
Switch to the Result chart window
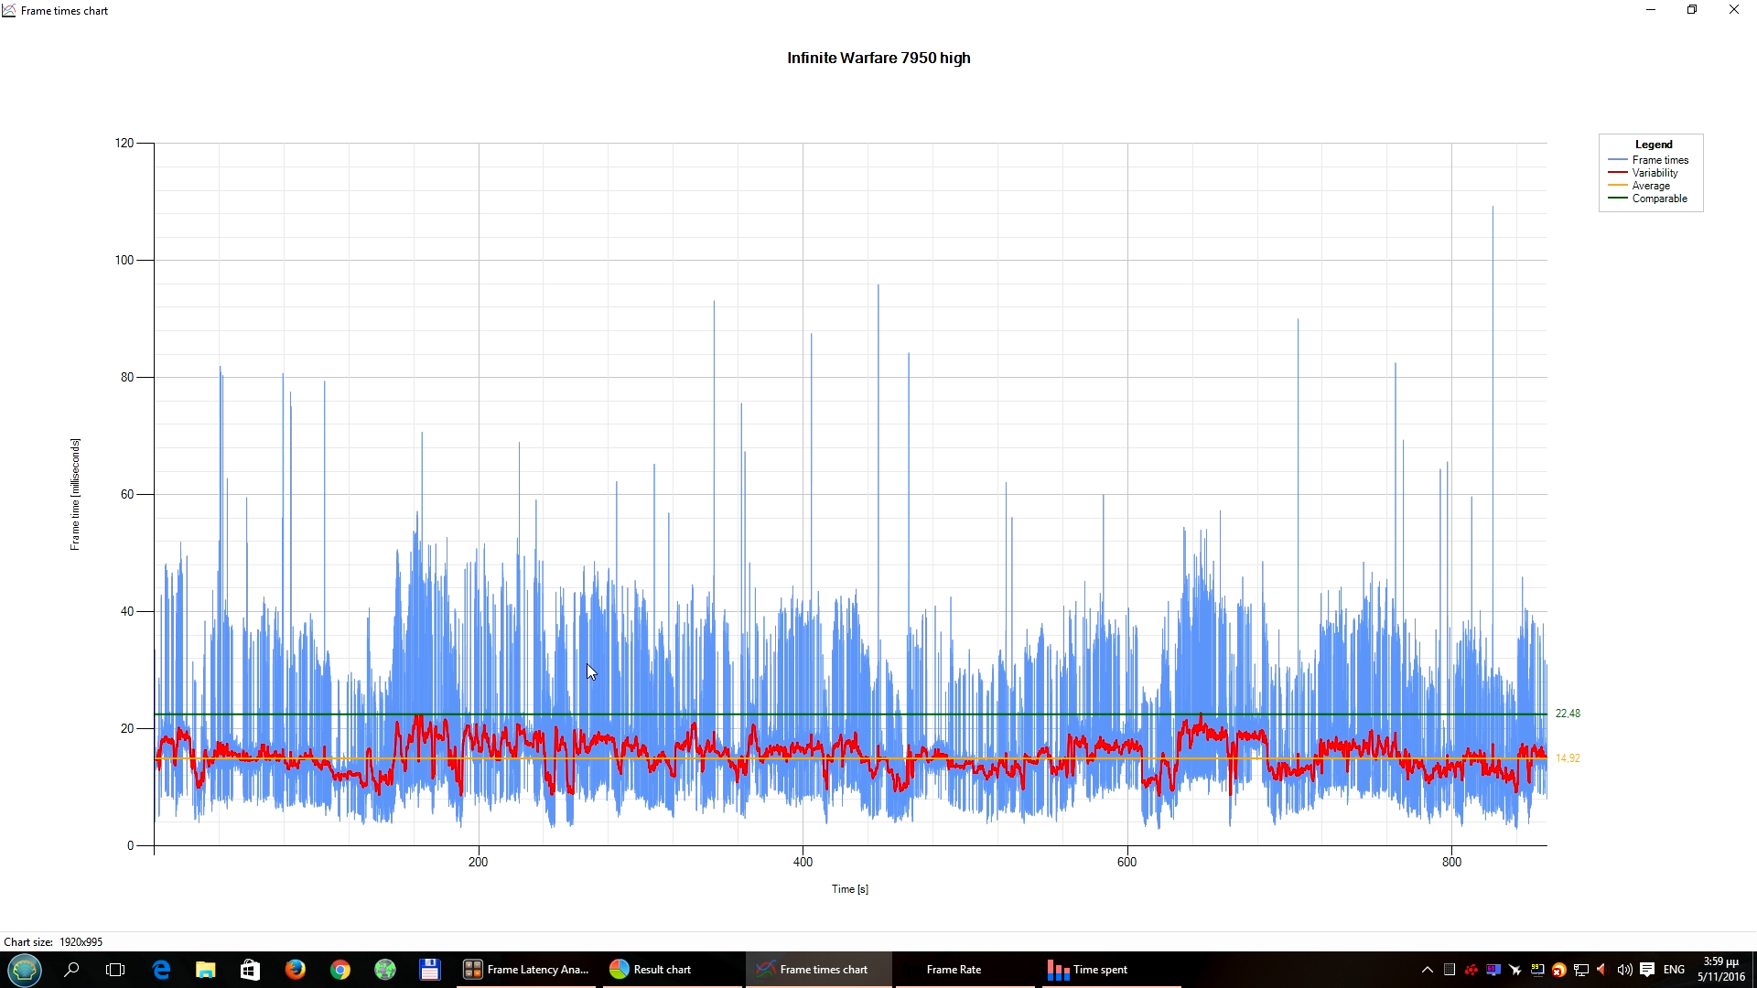coord(652,970)
